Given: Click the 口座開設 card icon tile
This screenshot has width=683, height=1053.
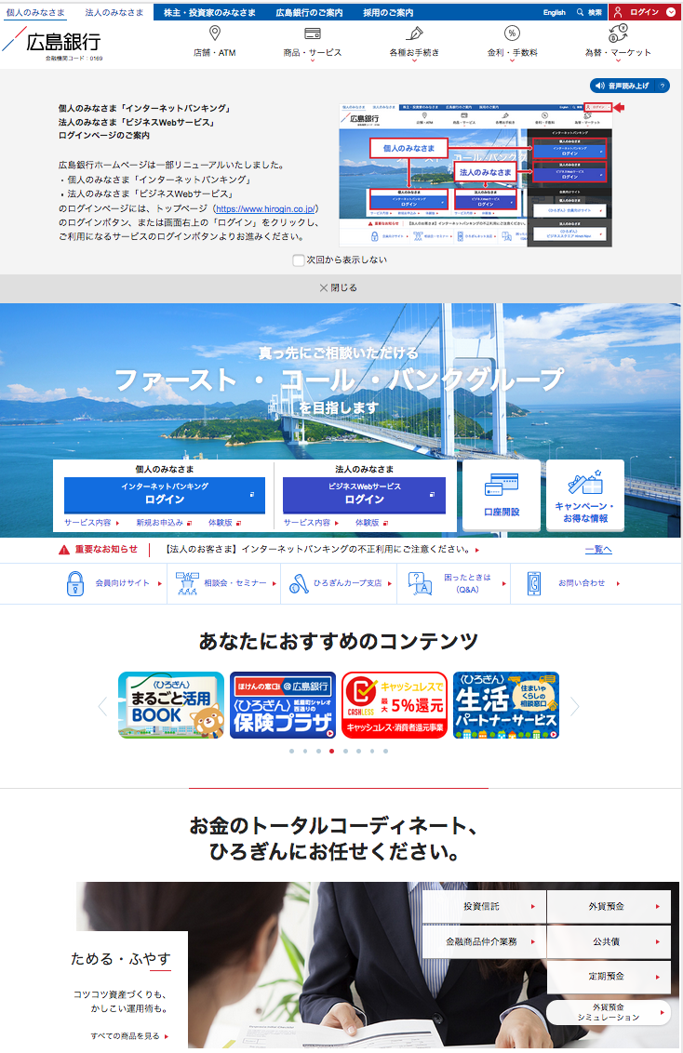Looking at the screenshot, I should tap(502, 495).
